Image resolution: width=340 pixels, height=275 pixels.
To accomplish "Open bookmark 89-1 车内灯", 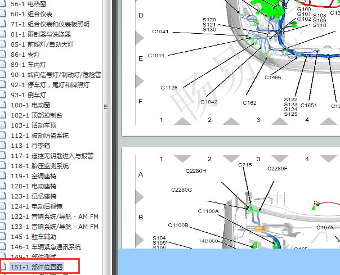I will coord(28,65).
